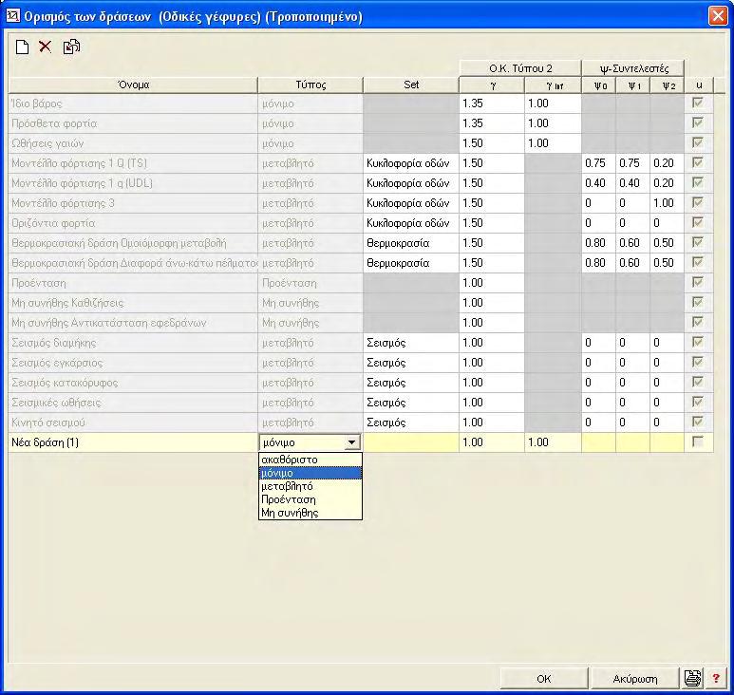This screenshot has width=734, height=695.
Task: Confirm with the OK button
Action: coord(544,679)
